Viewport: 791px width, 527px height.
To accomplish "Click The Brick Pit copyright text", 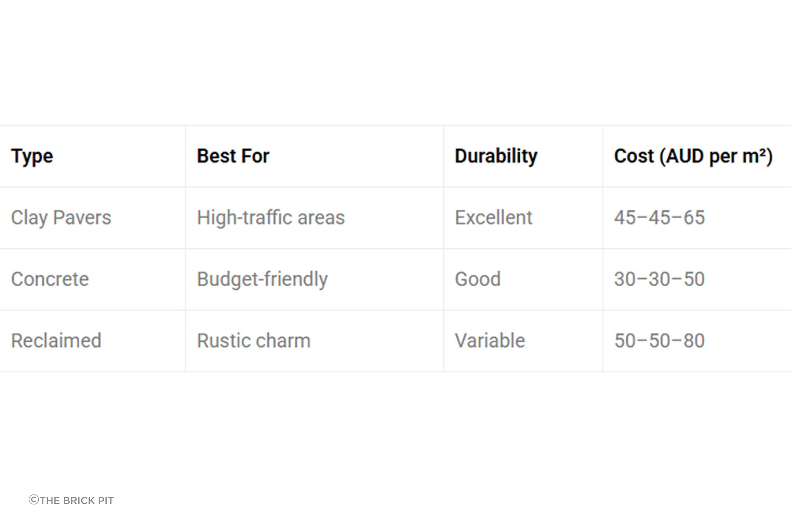I will pyautogui.click(x=71, y=500).
